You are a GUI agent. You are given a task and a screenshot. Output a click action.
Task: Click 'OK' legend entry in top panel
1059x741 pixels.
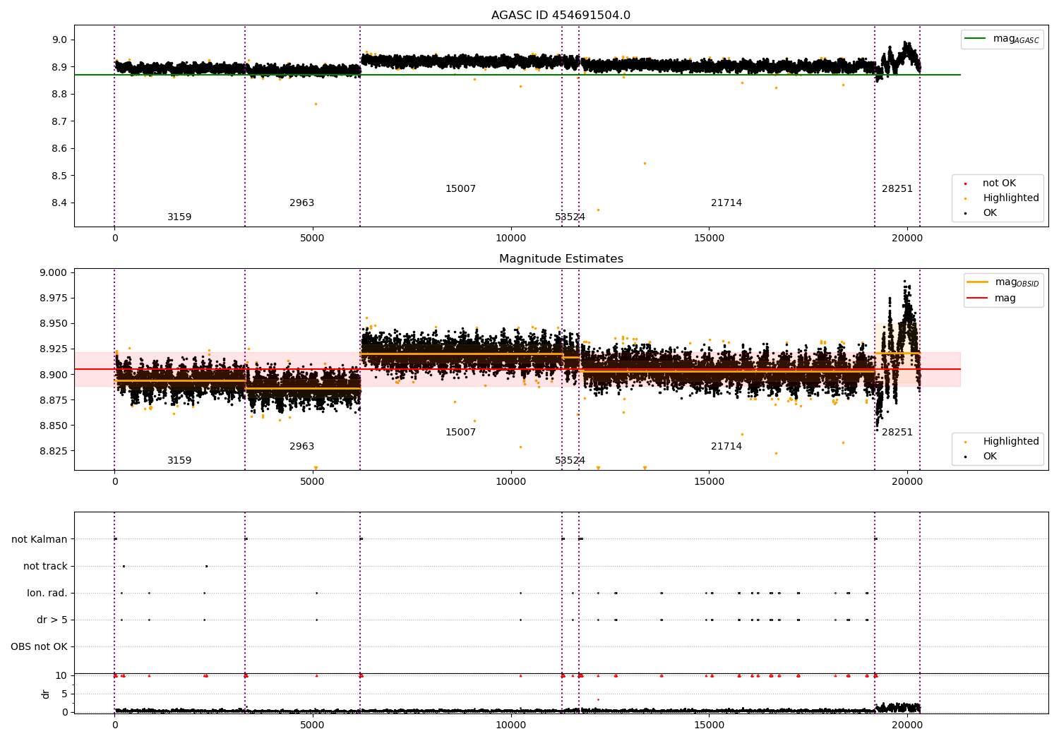990,213
